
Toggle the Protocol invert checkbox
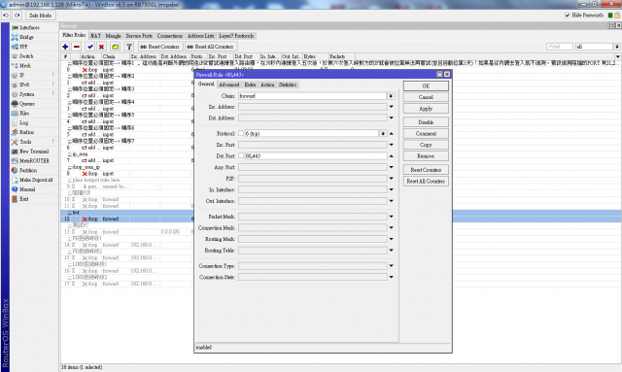[x=241, y=133]
